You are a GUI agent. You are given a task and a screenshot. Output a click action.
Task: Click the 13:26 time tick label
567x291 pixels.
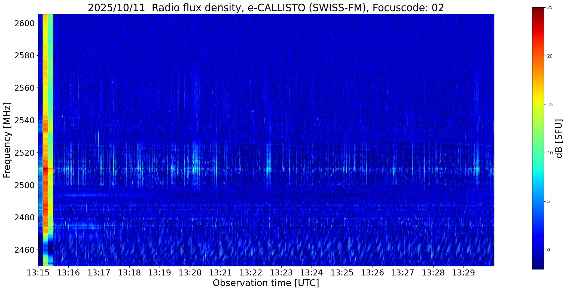point(373,273)
